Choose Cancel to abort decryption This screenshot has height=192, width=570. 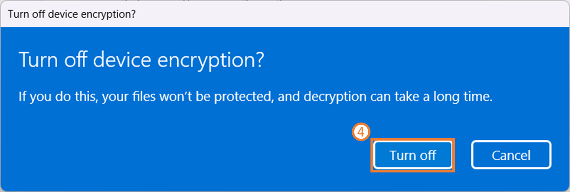511,155
